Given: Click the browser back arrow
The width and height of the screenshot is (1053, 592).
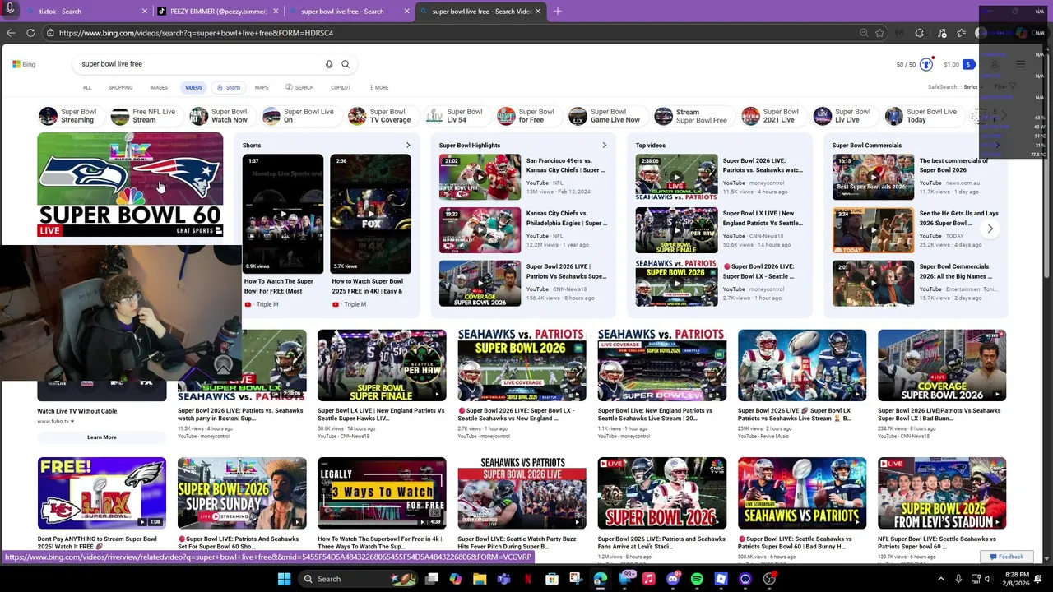Looking at the screenshot, I should (x=10, y=33).
